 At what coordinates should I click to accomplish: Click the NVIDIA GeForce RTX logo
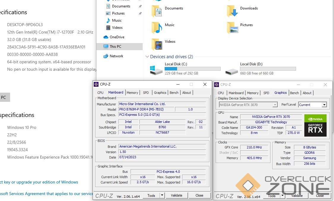click(x=315, y=126)
